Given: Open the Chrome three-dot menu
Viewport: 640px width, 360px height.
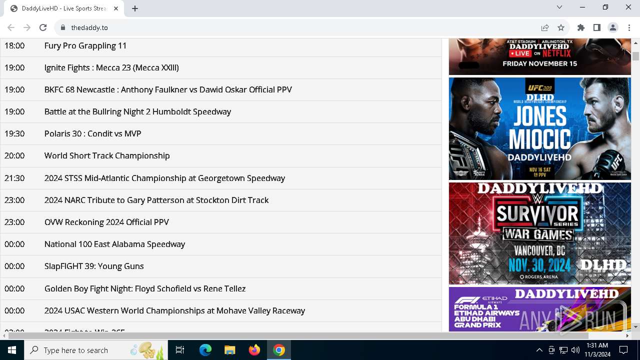Looking at the screenshot, I should [x=629, y=27].
